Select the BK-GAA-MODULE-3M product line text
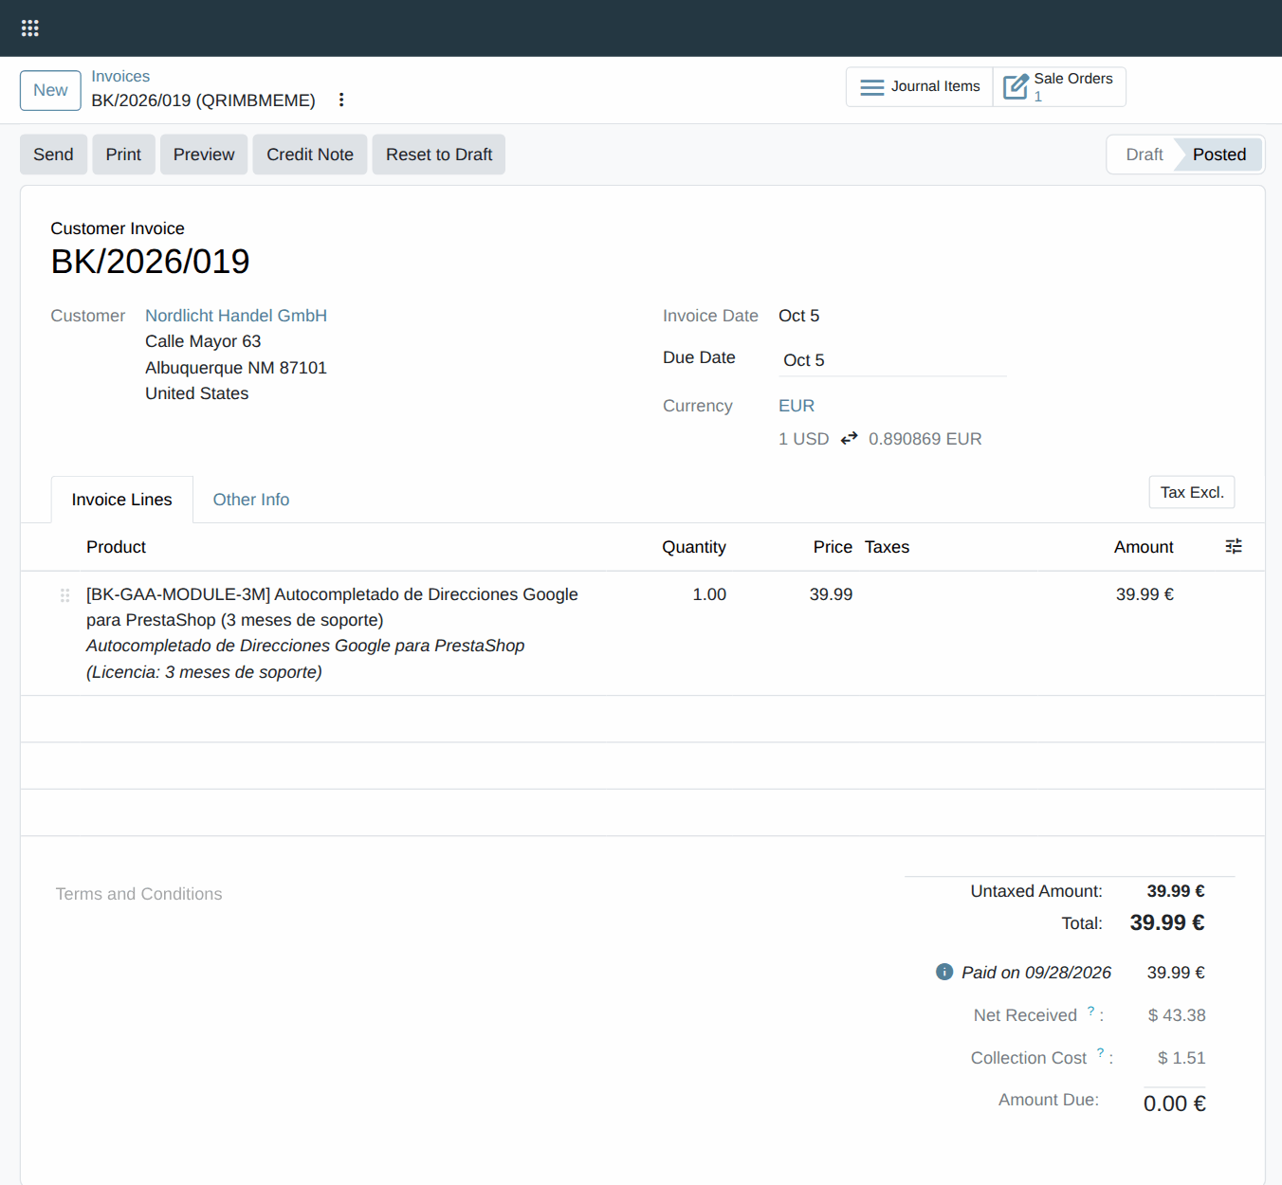The width and height of the screenshot is (1282, 1185). coord(332,607)
